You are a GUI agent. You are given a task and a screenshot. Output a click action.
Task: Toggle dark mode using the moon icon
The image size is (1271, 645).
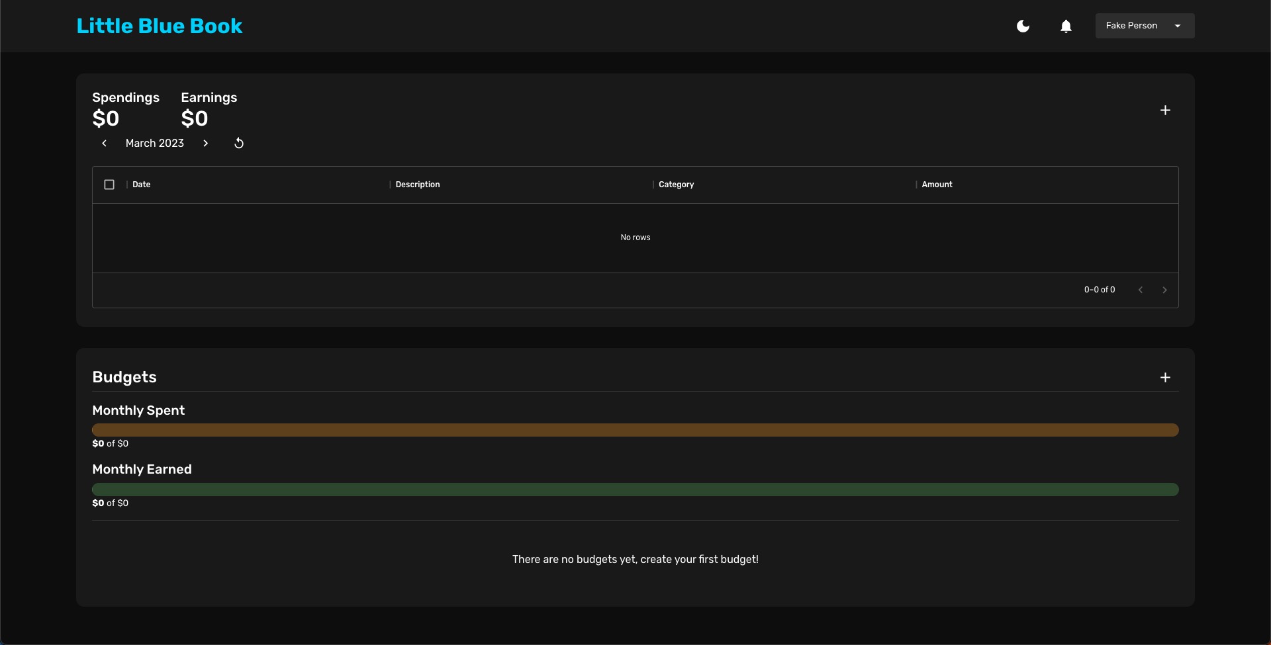[x=1023, y=26]
